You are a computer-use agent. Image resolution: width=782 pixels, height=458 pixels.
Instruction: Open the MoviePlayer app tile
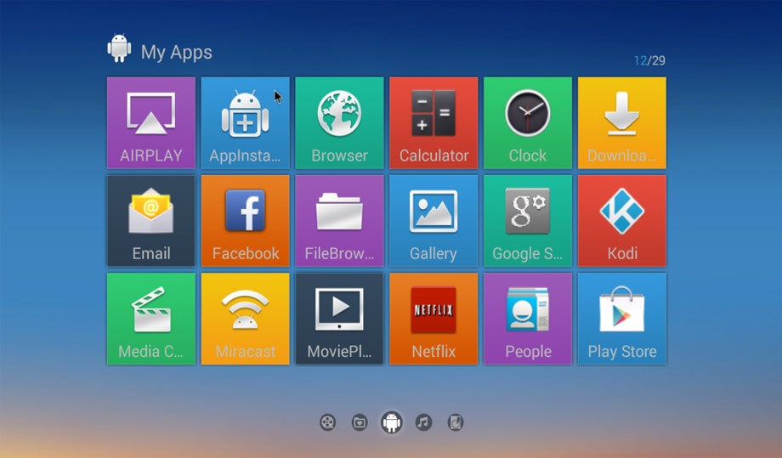coord(339,319)
